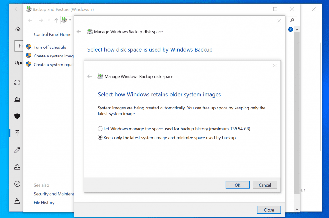Open Find my device in the sidebar
Image resolution: width=329 pixels, height=218 pixels.
click(17, 201)
